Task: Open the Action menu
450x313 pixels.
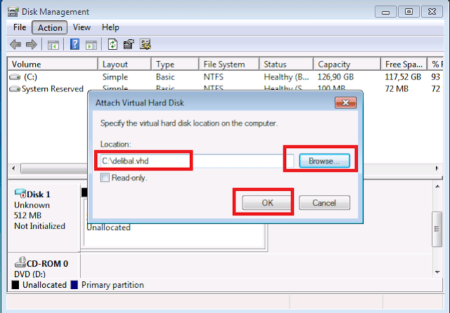Action: tap(50, 27)
